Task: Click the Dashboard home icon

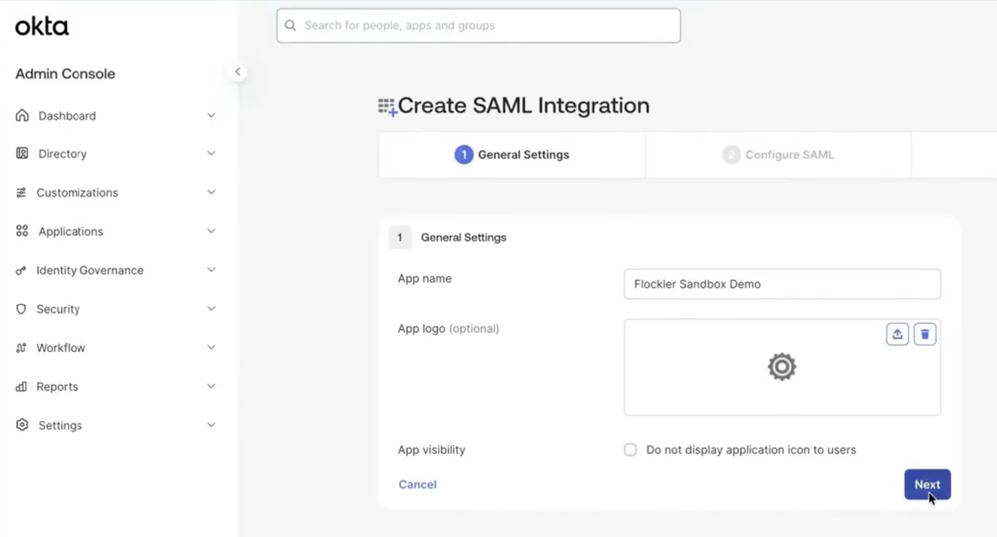Action: (22, 116)
